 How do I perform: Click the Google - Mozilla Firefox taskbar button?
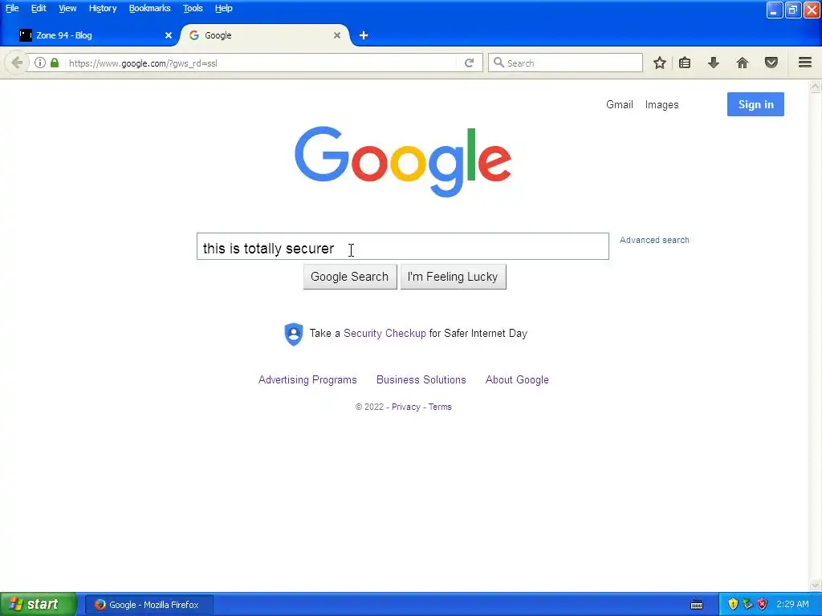[149, 605]
